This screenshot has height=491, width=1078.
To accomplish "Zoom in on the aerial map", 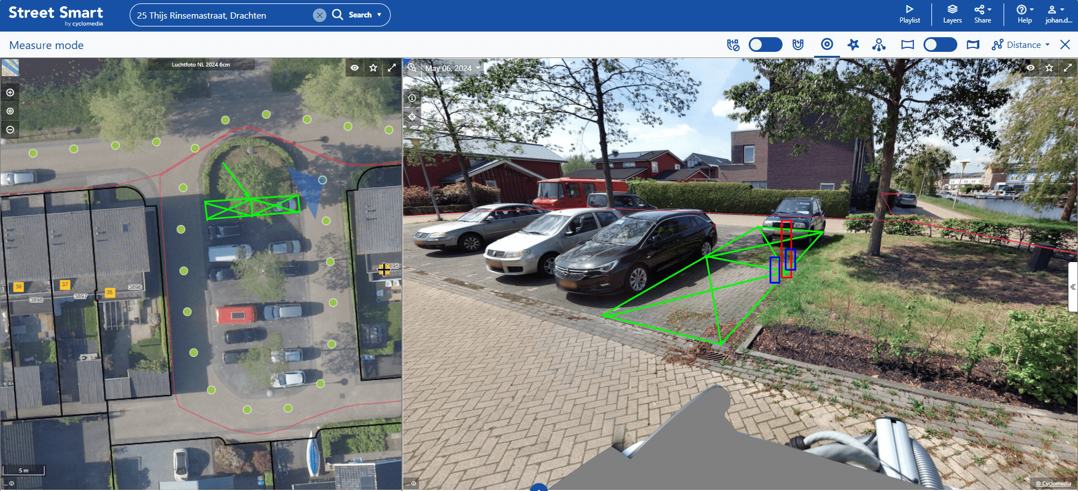I will 10,92.
